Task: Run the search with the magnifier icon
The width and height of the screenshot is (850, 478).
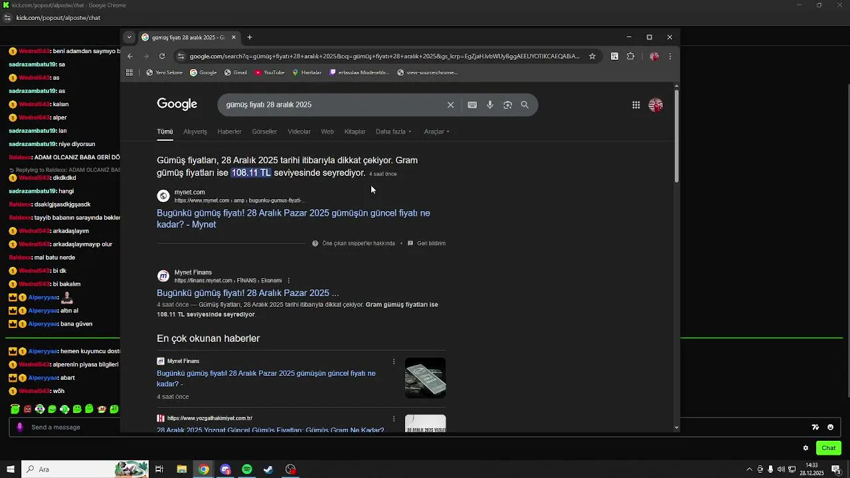Action: 525,105
